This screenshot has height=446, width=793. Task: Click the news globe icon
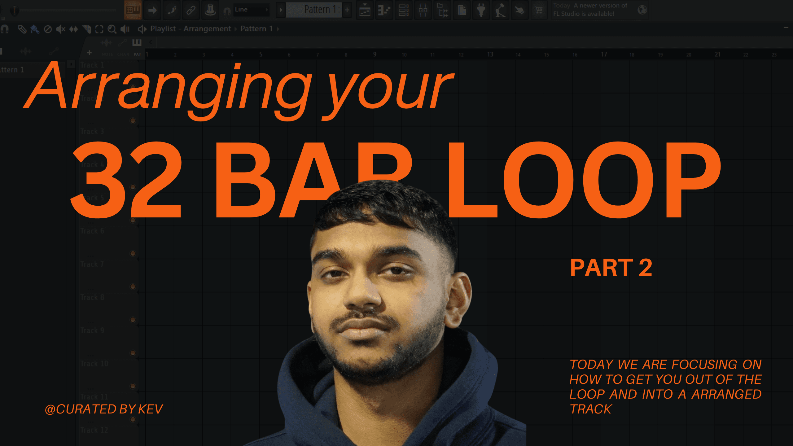click(x=642, y=10)
